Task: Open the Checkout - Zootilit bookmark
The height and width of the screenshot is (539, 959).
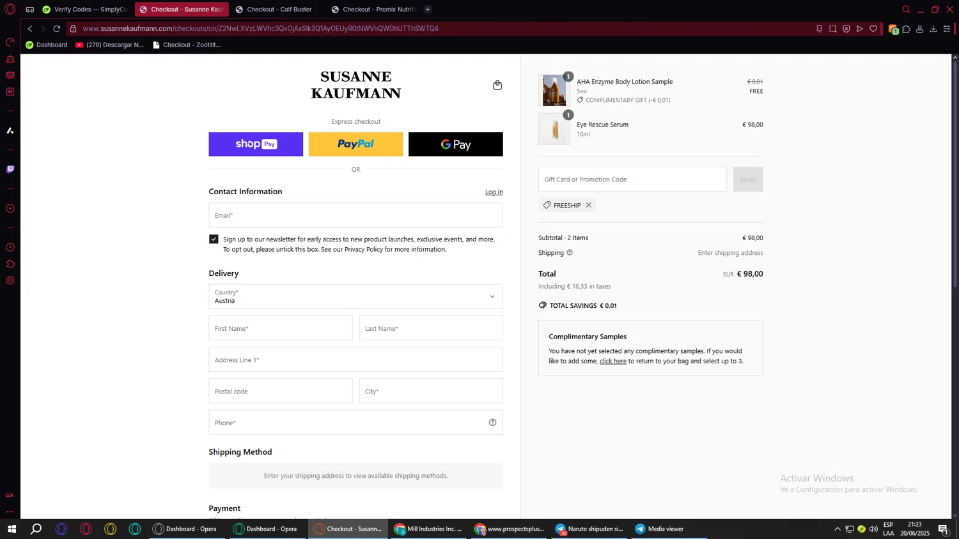Action: tap(187, 45)
